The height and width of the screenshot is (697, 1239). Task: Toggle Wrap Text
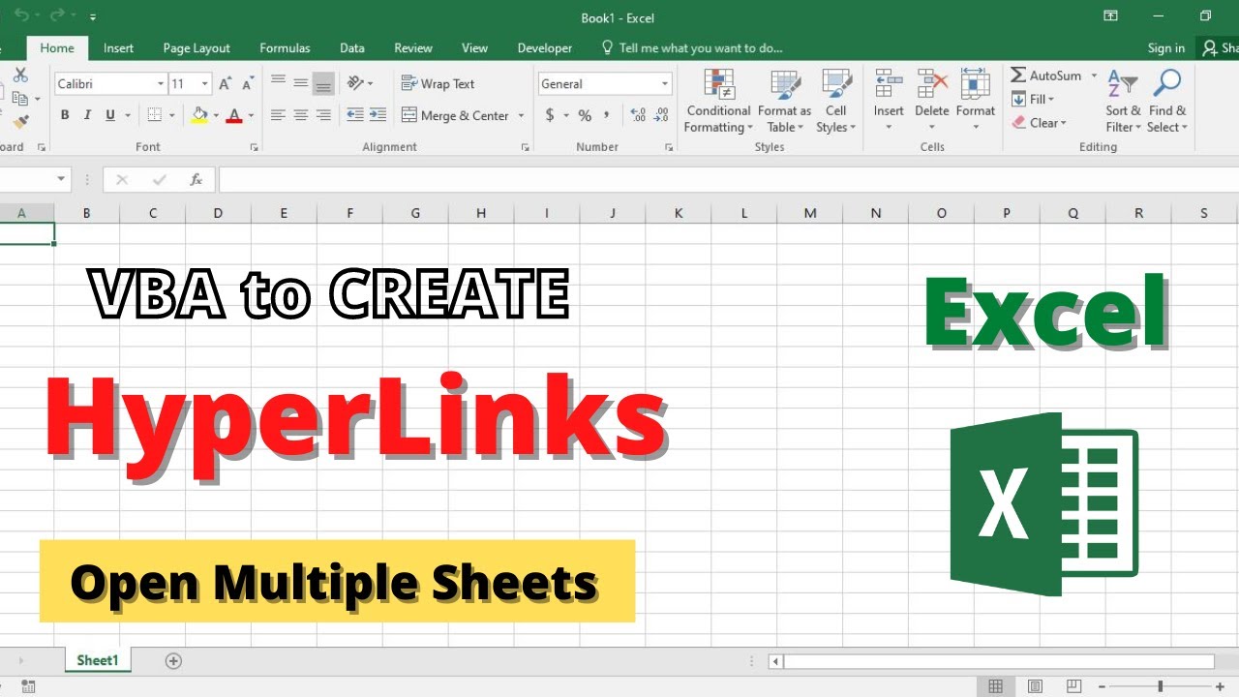click(x=438, y=84)
